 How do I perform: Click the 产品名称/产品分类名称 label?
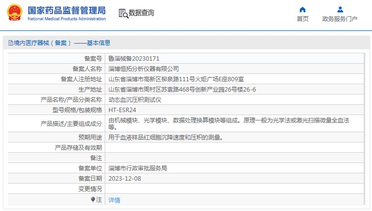(71, 100)
